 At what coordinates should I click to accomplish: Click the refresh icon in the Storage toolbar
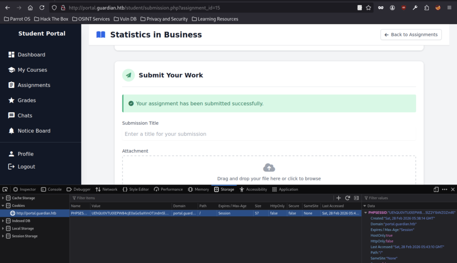[x=347, y=198]
